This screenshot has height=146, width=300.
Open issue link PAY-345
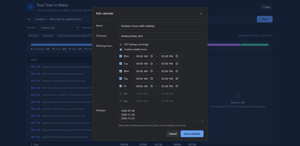click(x=35, y=88)
